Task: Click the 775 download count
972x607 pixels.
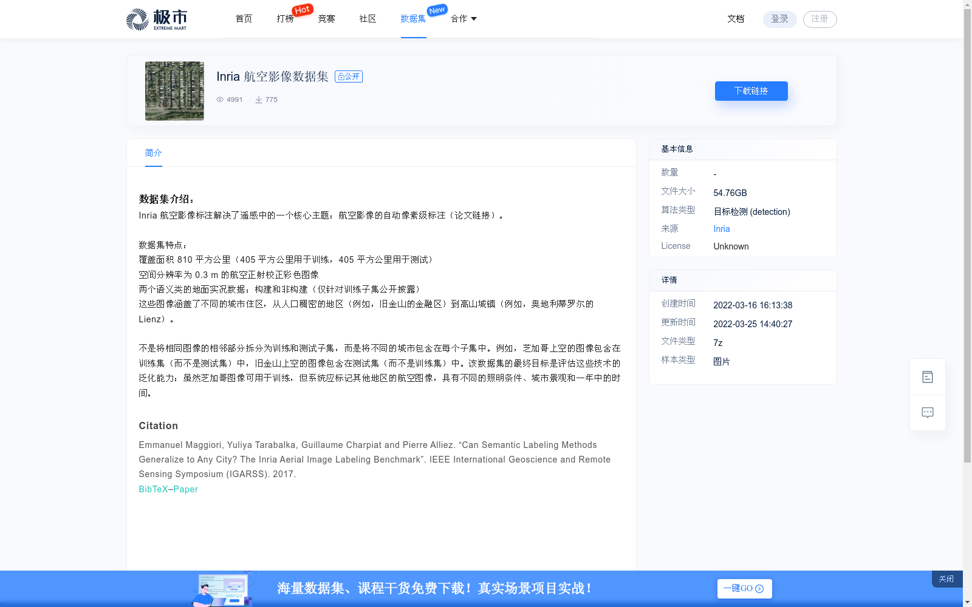Action: (x=272, y=100)
